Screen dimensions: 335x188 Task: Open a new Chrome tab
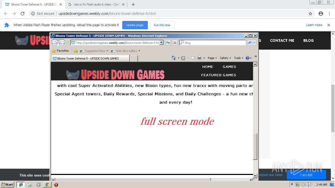tap(133, 4)
